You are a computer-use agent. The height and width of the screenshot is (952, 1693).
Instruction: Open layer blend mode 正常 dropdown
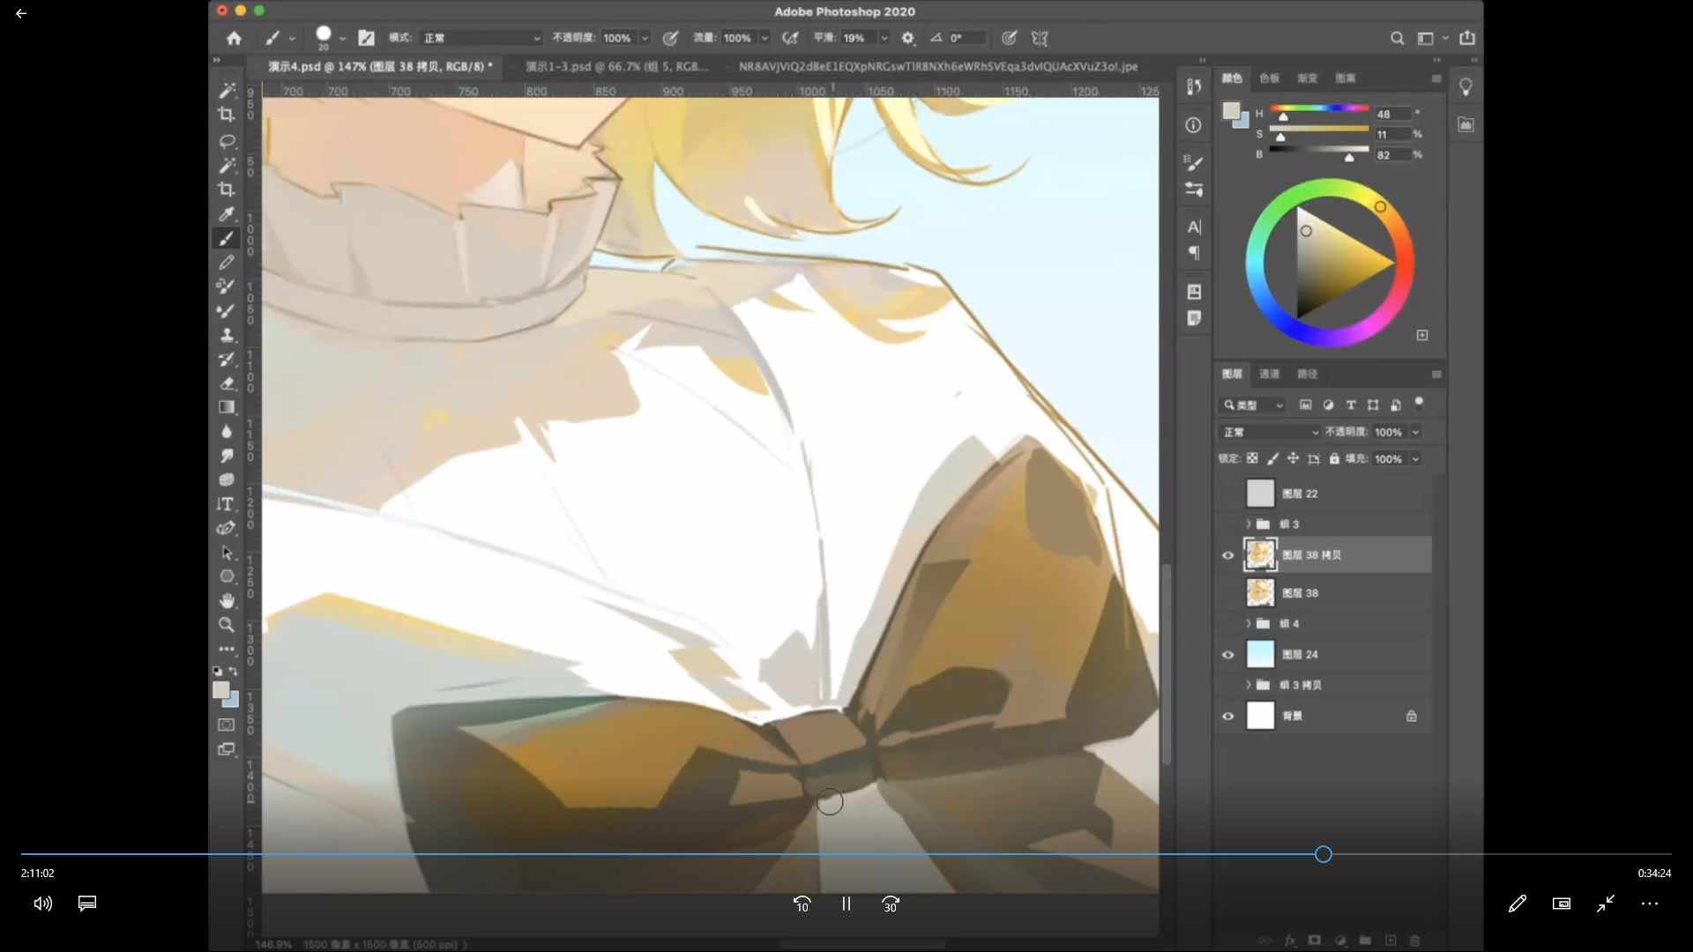1270,432
